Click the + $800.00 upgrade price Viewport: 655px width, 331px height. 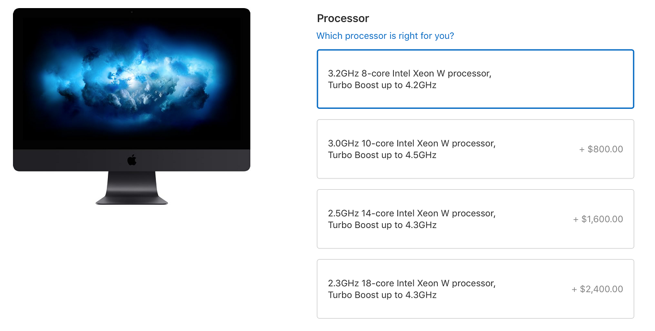tap(601, 149)
